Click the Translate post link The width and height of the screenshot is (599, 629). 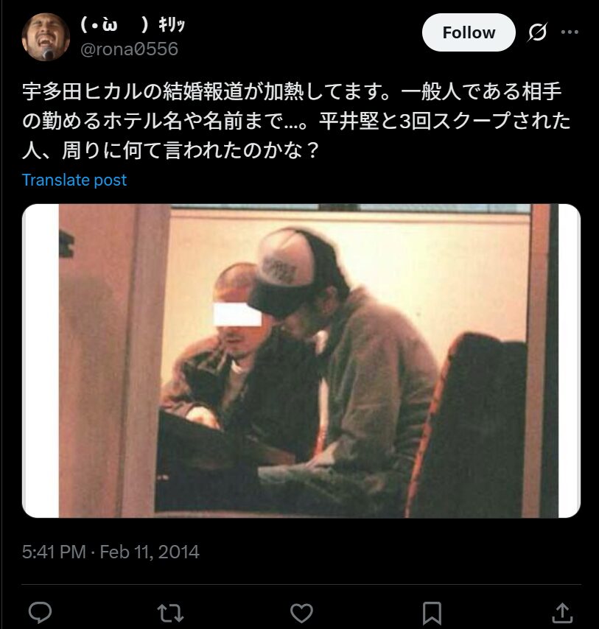click(74, 180)
